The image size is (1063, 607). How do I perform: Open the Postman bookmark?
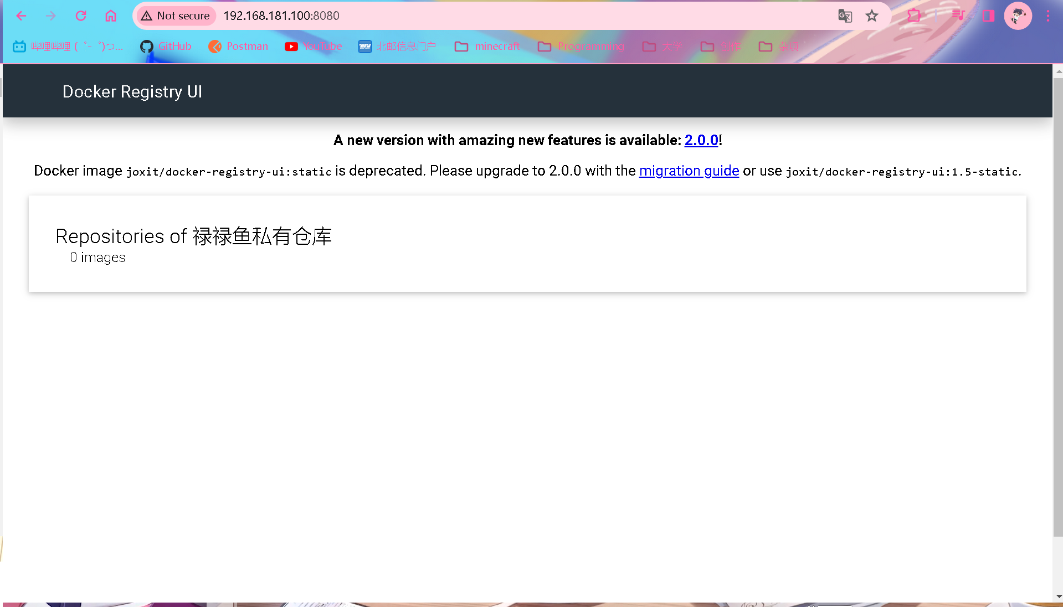point(238,47)
